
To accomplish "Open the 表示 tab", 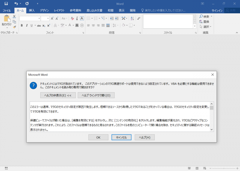I will click(122, 10).
